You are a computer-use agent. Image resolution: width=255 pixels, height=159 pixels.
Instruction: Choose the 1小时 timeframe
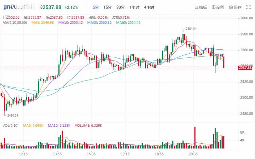click(135, 7)
